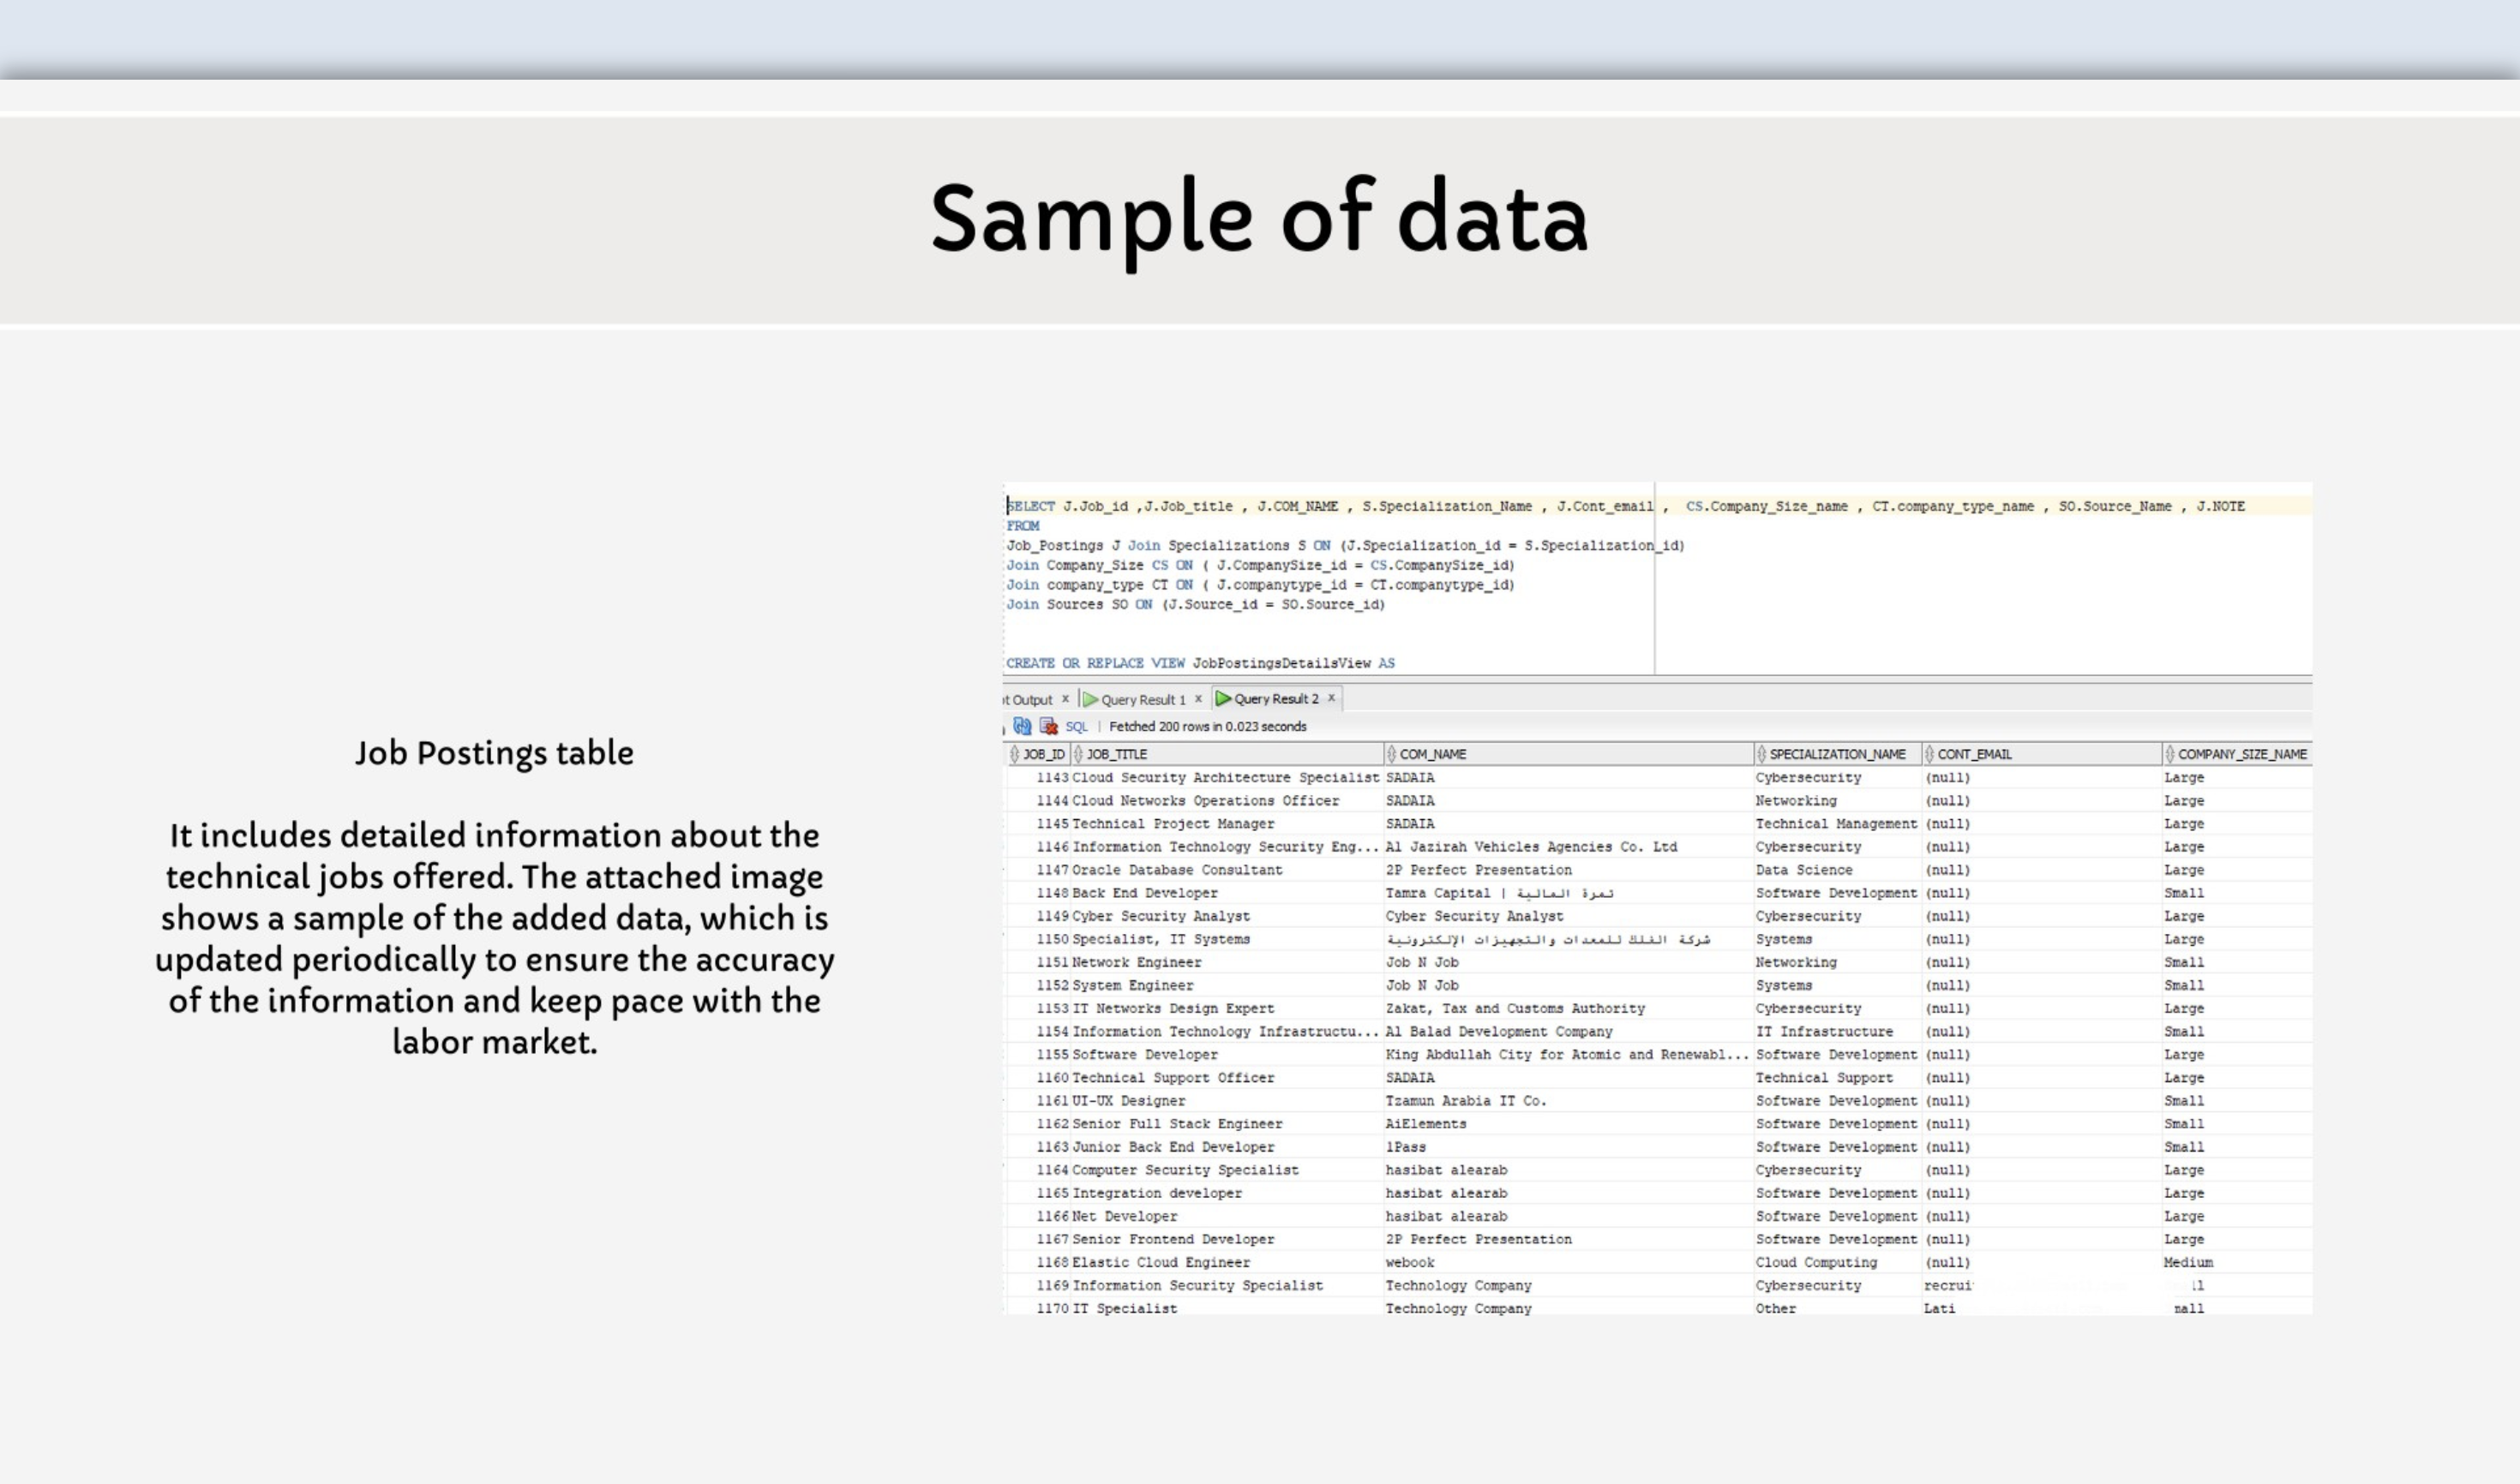Click the FROM keyword in the SQL editor
The width and height of the screenshot is (2520, 1484).
coord(1023,526)
